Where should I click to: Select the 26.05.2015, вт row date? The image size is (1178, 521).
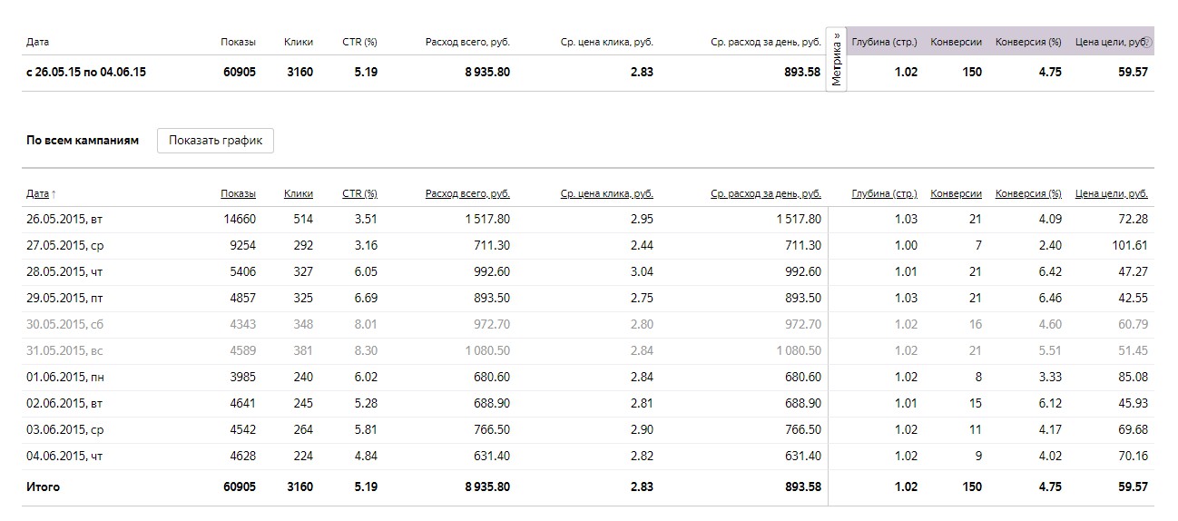click(65, 219)
